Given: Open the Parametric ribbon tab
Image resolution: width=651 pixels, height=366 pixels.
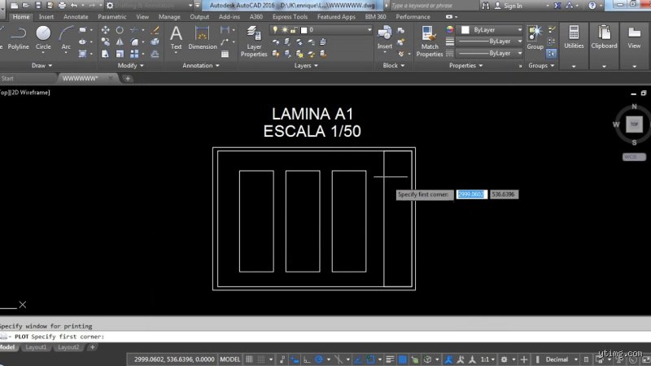Looking at the screenshot, I should pos(111,17).
